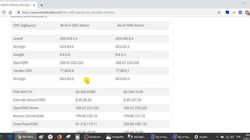Open Ağ Bağla... window in taskbar
This screenshot has height=140, width=250.
point(137,136)
